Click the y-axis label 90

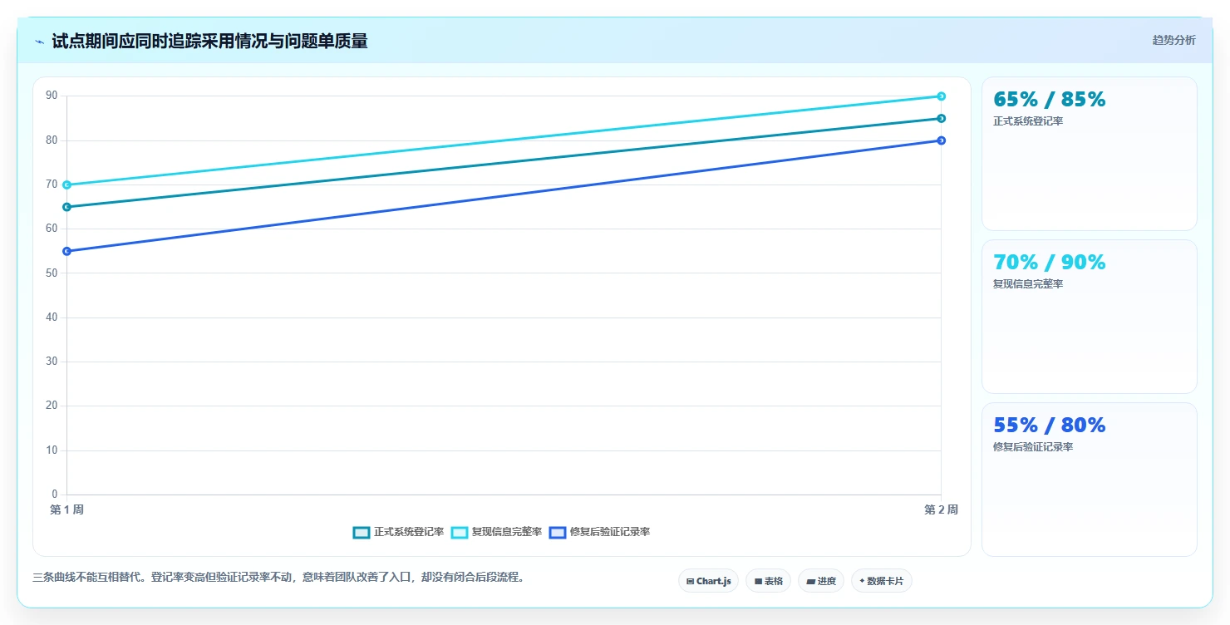[x=52, y=96]
